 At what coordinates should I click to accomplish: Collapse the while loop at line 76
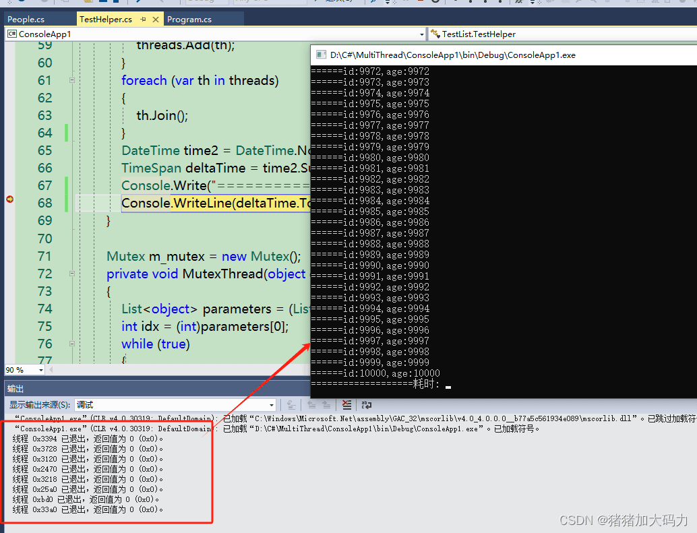coord(72,344)
